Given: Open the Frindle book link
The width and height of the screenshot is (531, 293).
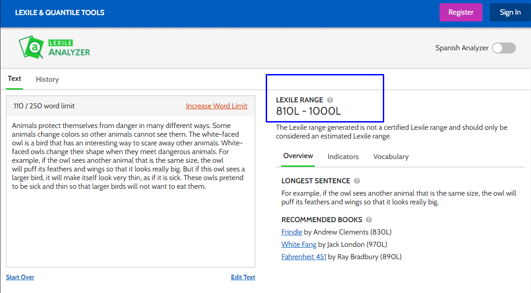Looking at the screenshot, I should pos(292,232).
